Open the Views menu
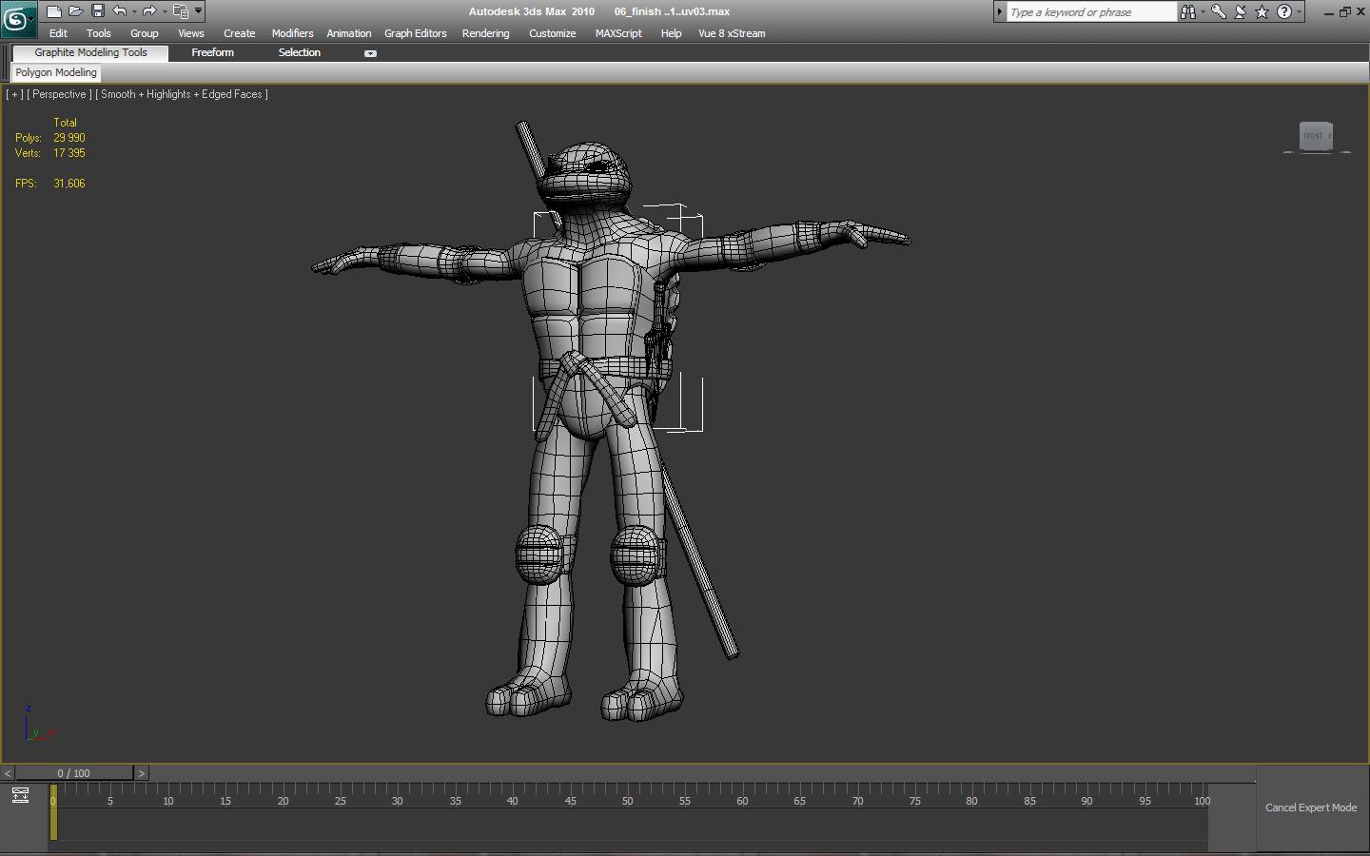The width and height of the screenshot is (1370, 856). coord(191,33)
